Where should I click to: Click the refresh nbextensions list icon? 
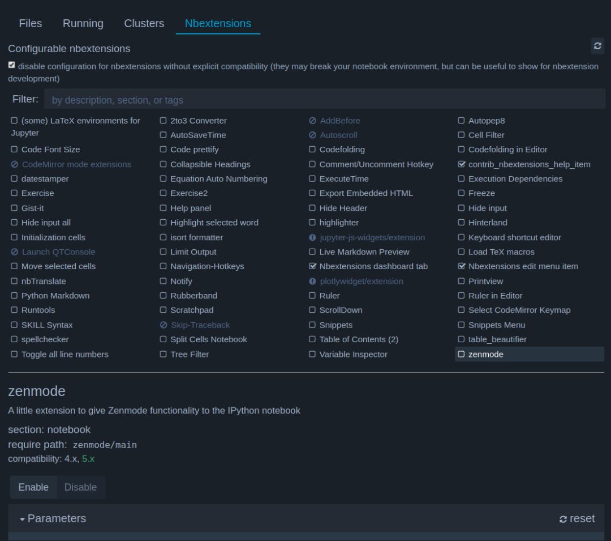(x=597, y=46)
